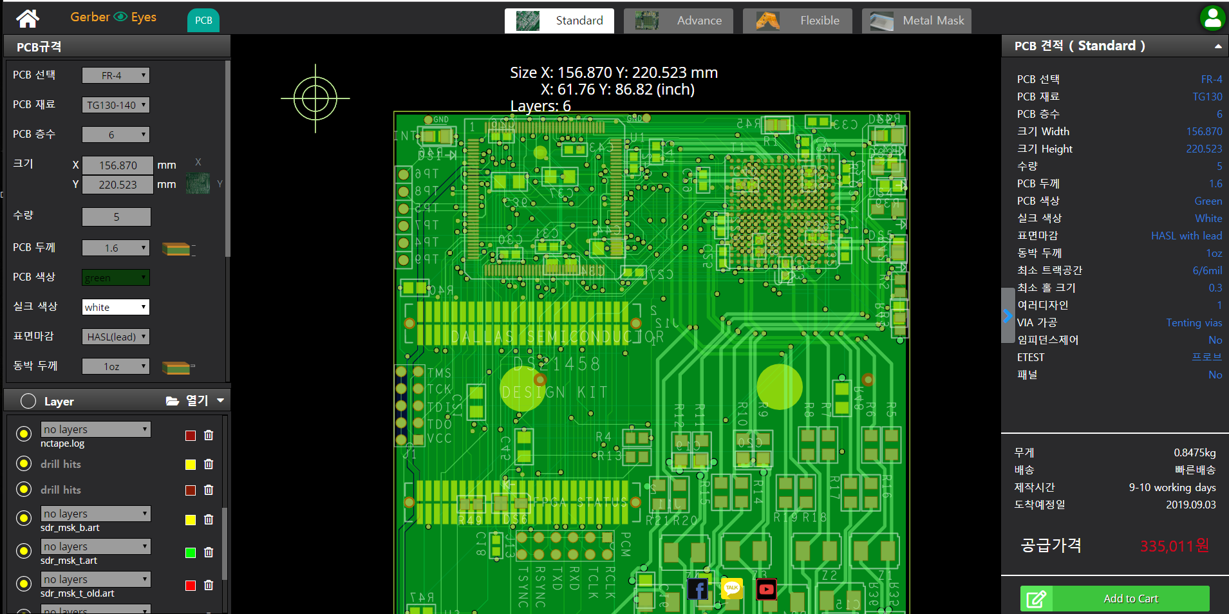1229x614 pixels.
Task: Open the 동박 두께 1oz dropdown
Action: [116, 366]
